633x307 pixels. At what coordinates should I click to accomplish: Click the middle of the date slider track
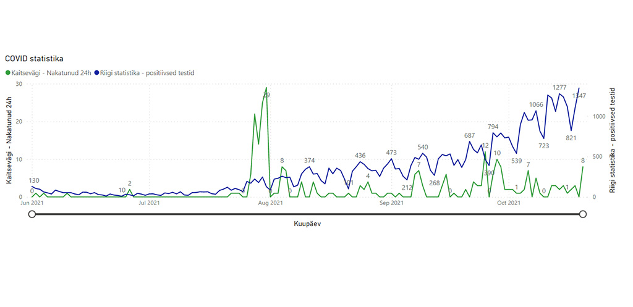[x=307, y=214]
